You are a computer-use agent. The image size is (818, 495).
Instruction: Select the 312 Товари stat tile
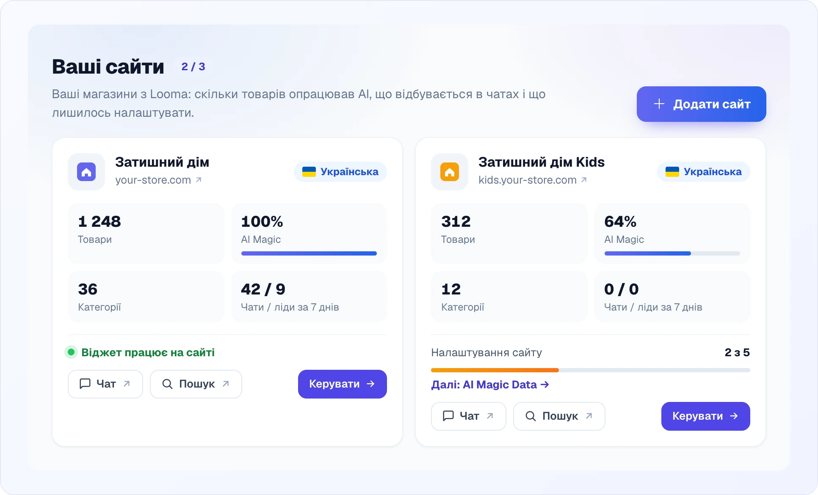click(509, 234)
